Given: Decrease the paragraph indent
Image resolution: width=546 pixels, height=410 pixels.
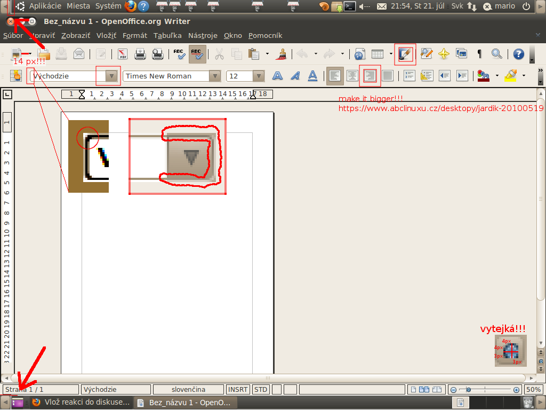Looking at the screenshot, I should [445, 76].
